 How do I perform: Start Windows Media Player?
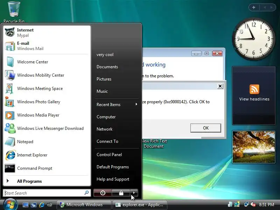[x=47, y=115]
